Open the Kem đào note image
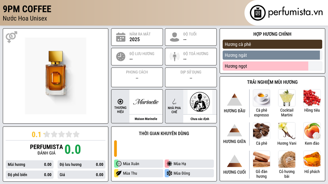Viewport: 328px width, 184px height. [x=312, y=131]
